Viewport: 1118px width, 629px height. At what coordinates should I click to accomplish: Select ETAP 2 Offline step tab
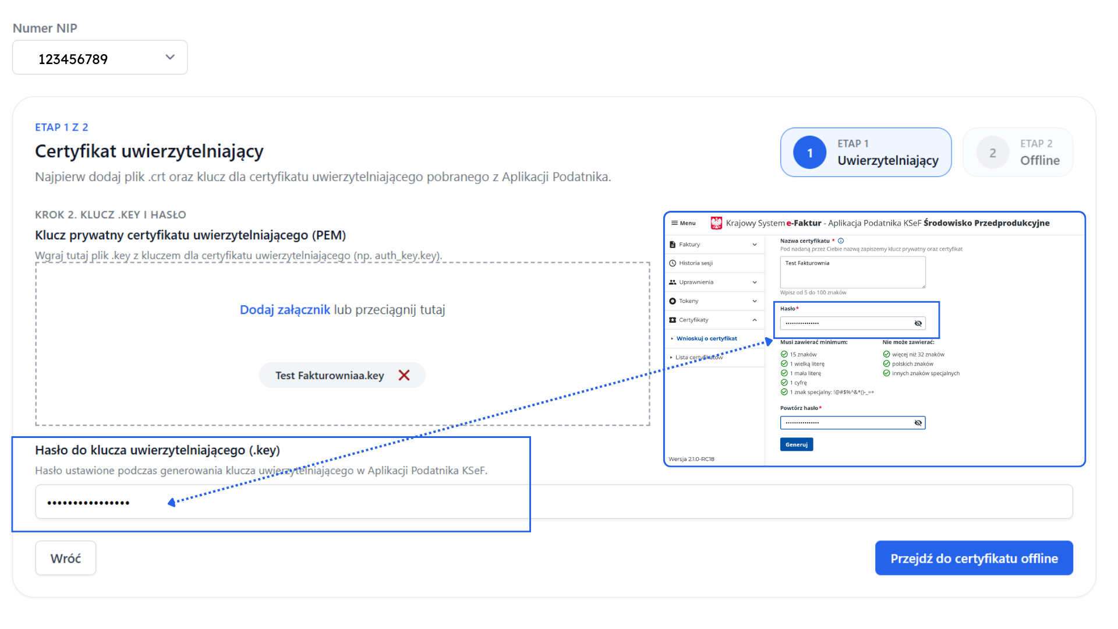(1017, 153)
